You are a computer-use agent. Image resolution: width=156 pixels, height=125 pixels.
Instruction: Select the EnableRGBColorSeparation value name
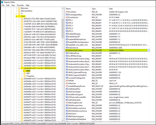[x=79, y=42]
